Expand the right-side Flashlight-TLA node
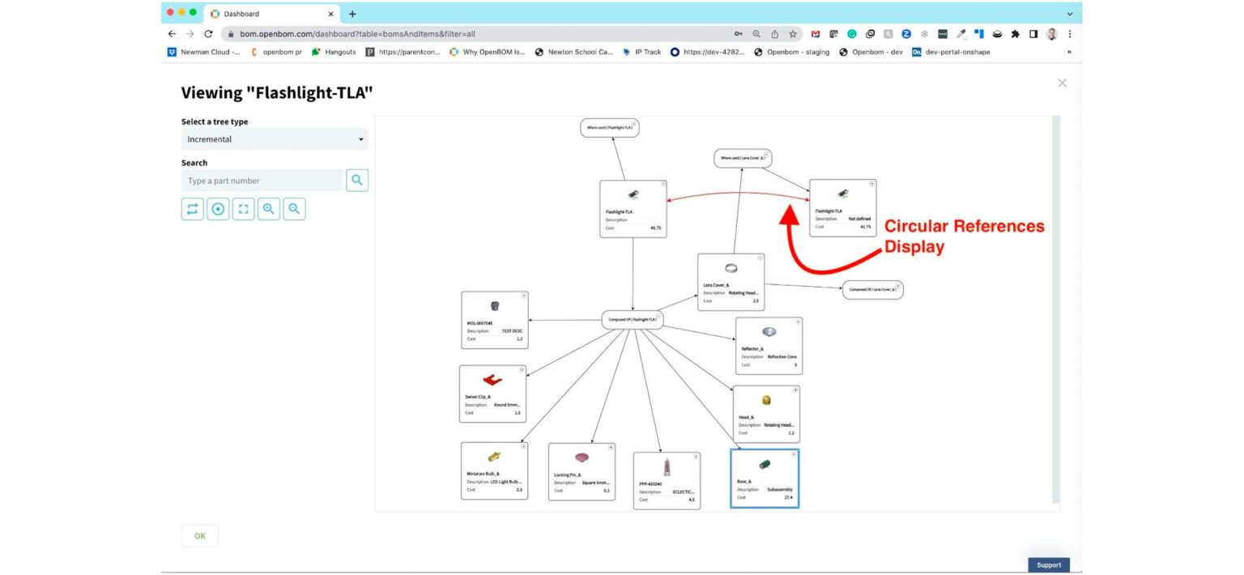This screenshot has height=575, width=1244. 872,183
